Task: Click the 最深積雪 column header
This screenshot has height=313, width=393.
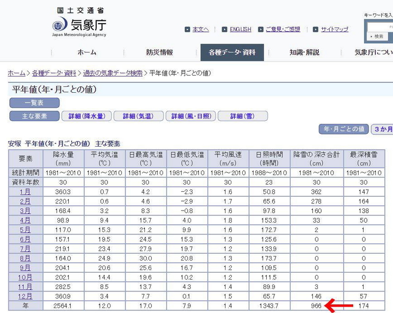Action: click(364, 159)
